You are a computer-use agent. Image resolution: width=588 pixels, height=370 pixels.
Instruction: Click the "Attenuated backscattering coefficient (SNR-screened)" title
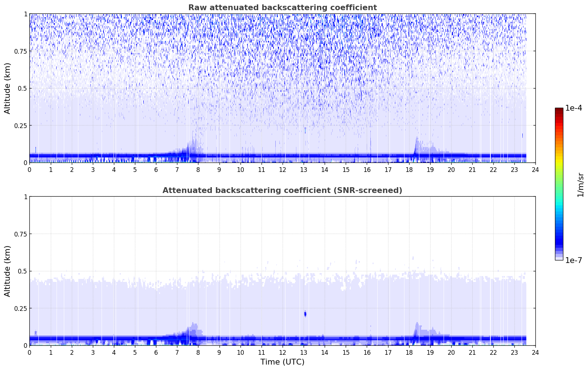pyautogui.click(x=282, y=190)
